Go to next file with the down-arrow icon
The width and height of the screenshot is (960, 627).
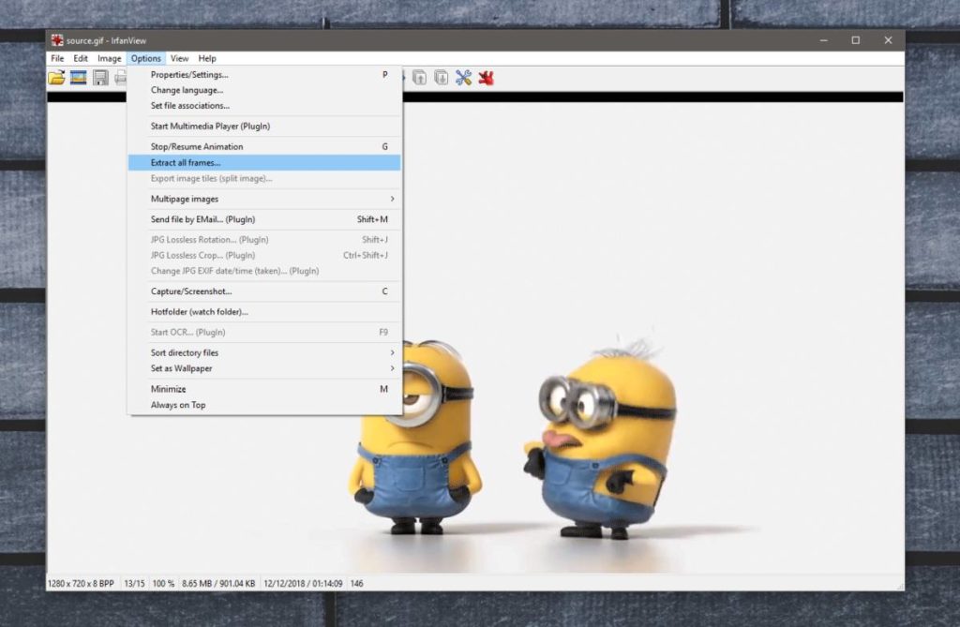point(442,78)
